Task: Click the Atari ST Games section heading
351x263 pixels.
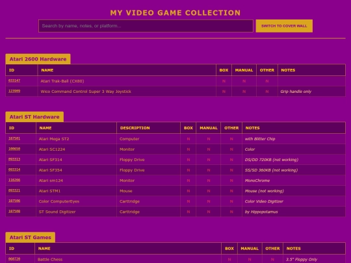Action: point(30,237)
